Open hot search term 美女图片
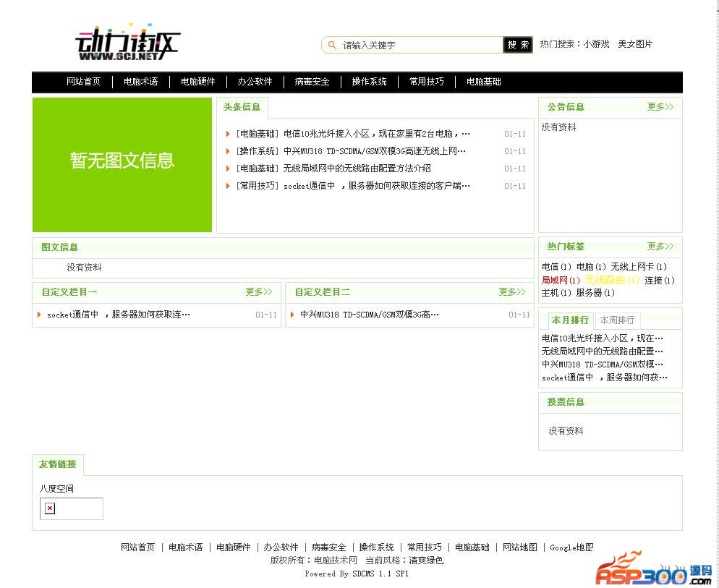Viewport: 719px width, 588px height. 635,44
